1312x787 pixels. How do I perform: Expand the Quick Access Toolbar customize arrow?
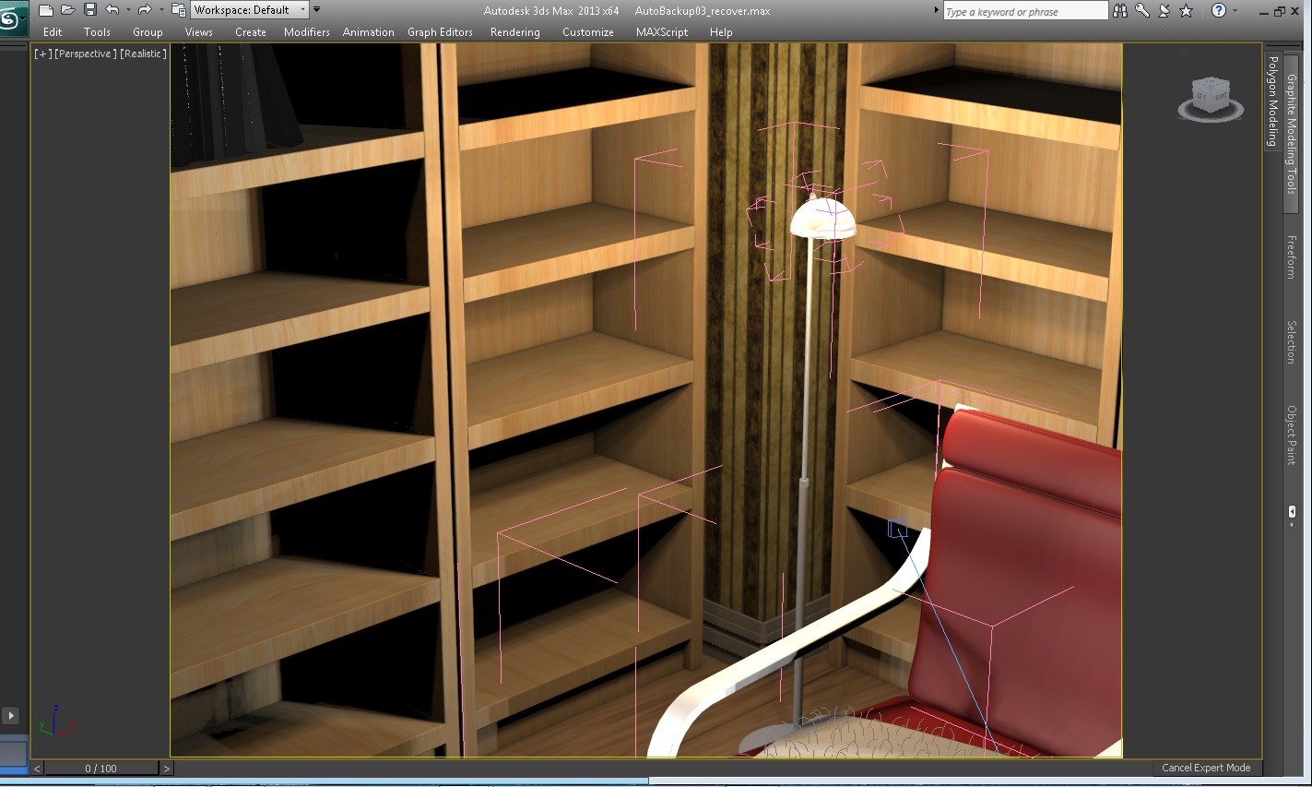click(316, 10)
